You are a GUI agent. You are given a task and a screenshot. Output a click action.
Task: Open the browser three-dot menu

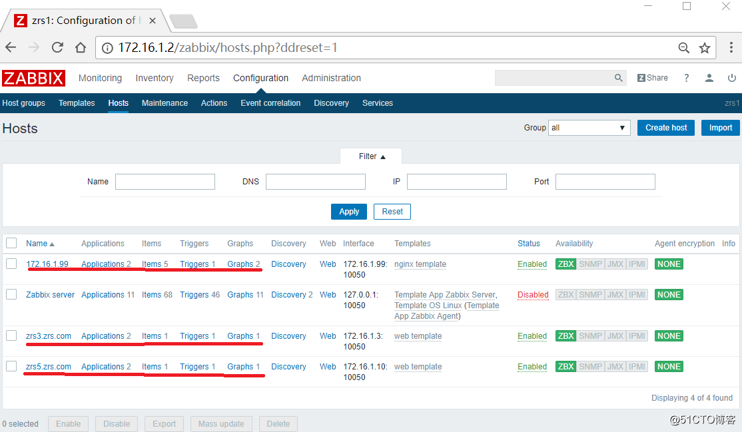(731, 47)
